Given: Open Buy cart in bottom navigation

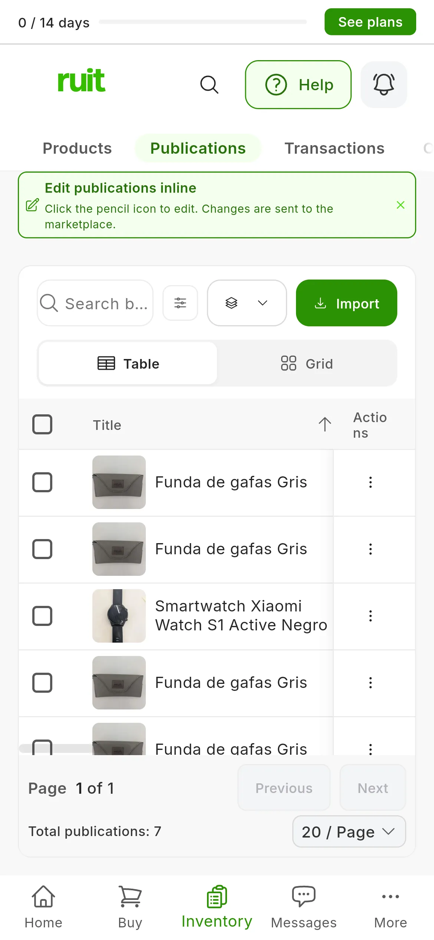Looking at the screenshot, I should 130,907.
